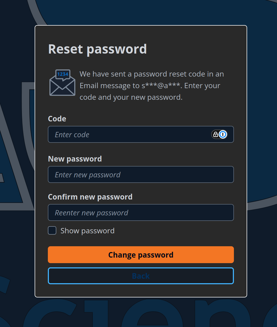Click the "Code" field label
The image size is (277, 327).
point(57,119)
